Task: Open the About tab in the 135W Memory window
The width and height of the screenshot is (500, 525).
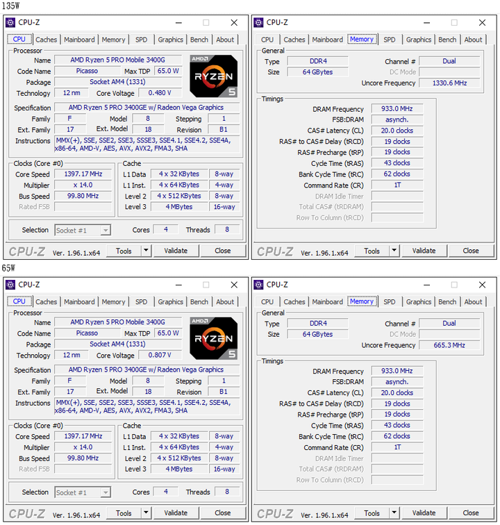Action: coord(473,40)
